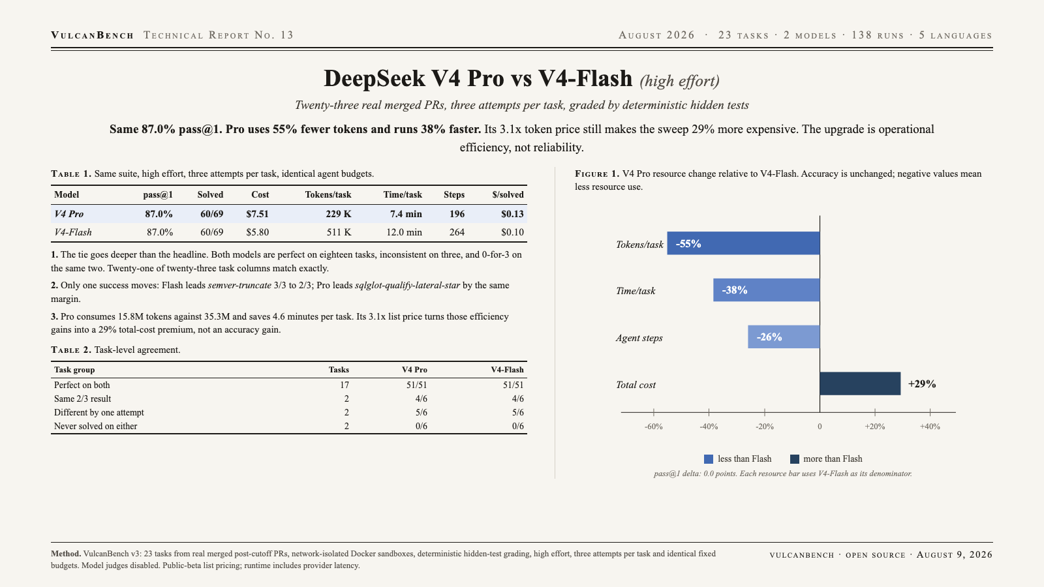1044x587 pixels.
Task: Click the -60% axis tick label
Action: pos(654,427)
